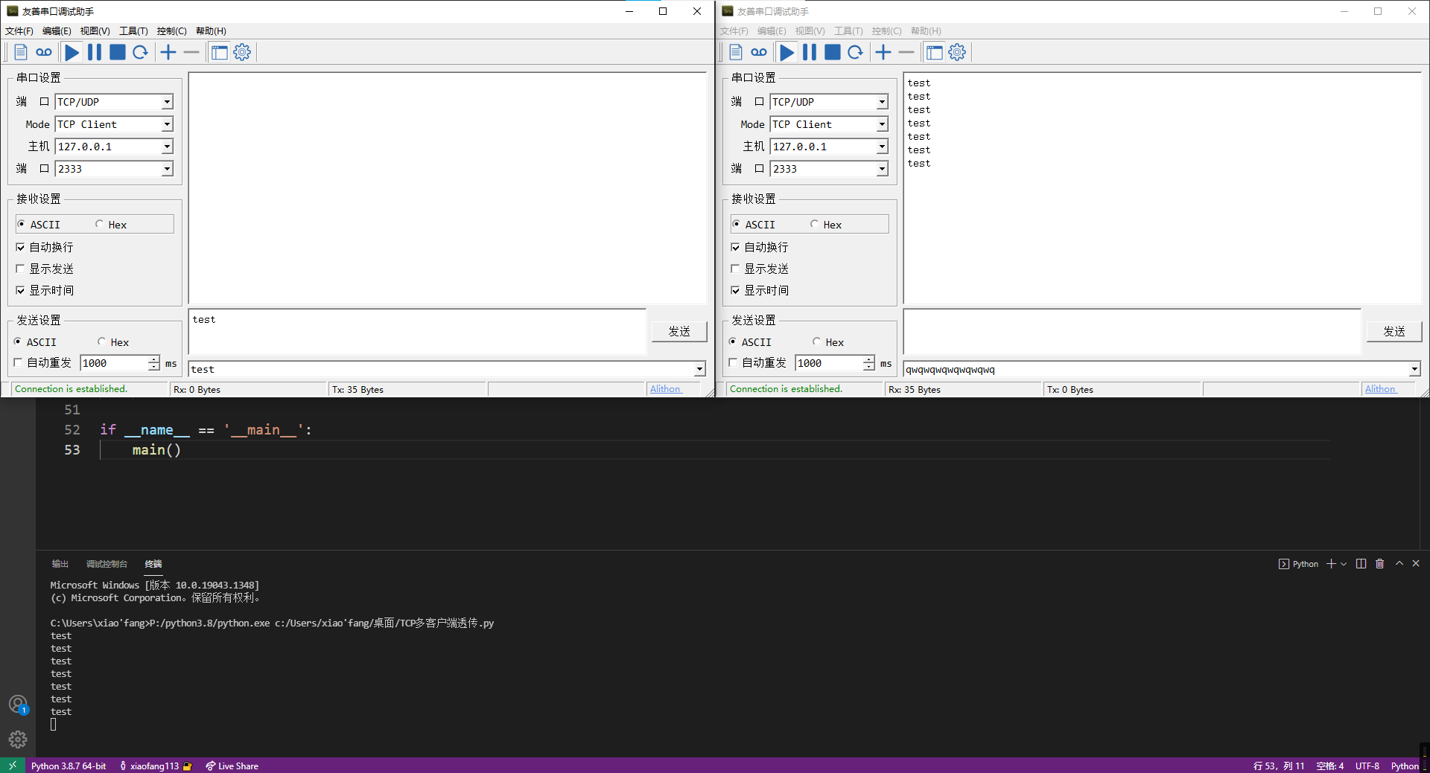Increment auto-resend interval spinner in left window

tap(153, 359)
